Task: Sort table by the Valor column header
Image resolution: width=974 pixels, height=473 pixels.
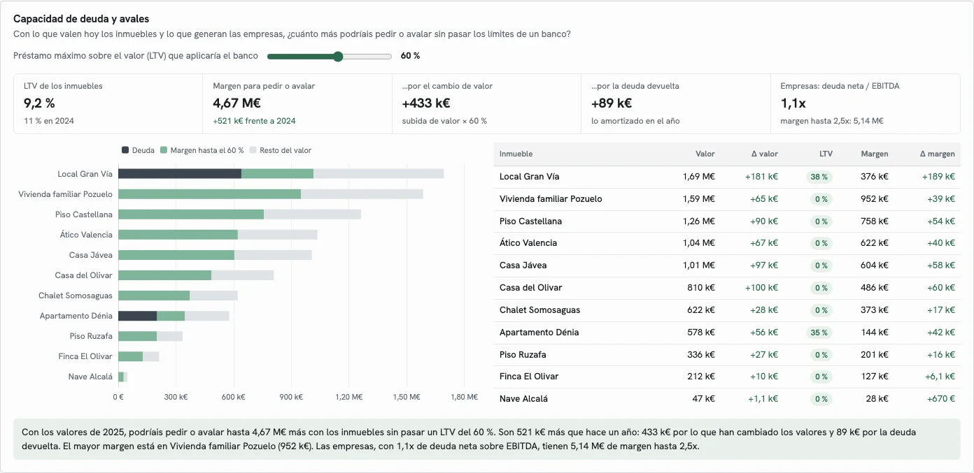Action: click(705, 154)
